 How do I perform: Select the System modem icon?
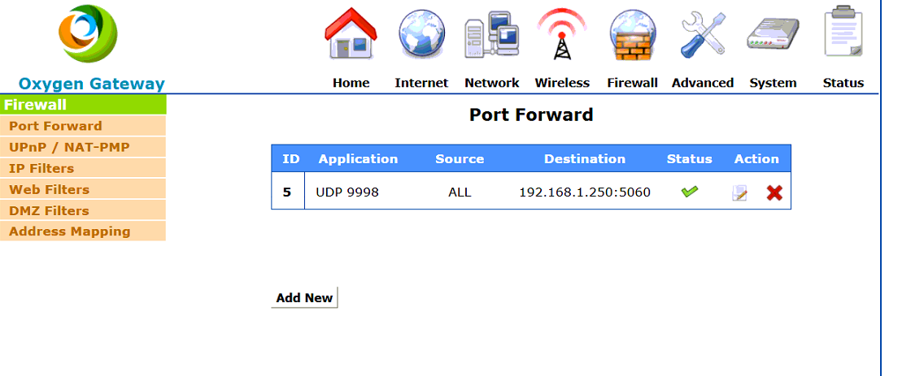(x=773, y=37)
